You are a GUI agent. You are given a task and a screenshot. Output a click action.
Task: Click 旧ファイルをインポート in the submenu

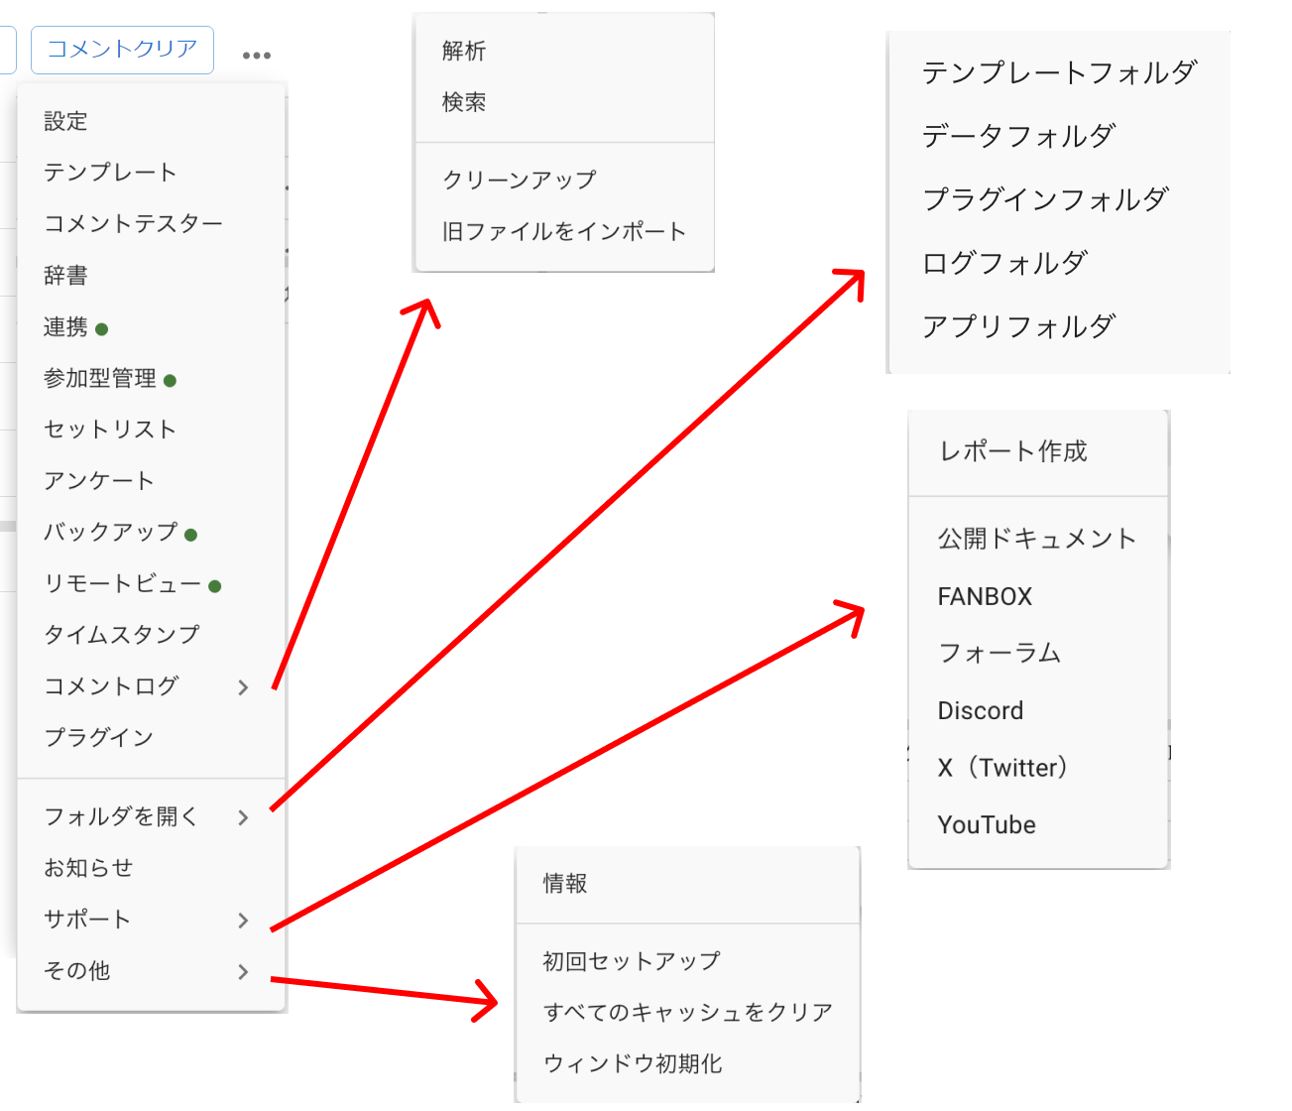point(564,232)
